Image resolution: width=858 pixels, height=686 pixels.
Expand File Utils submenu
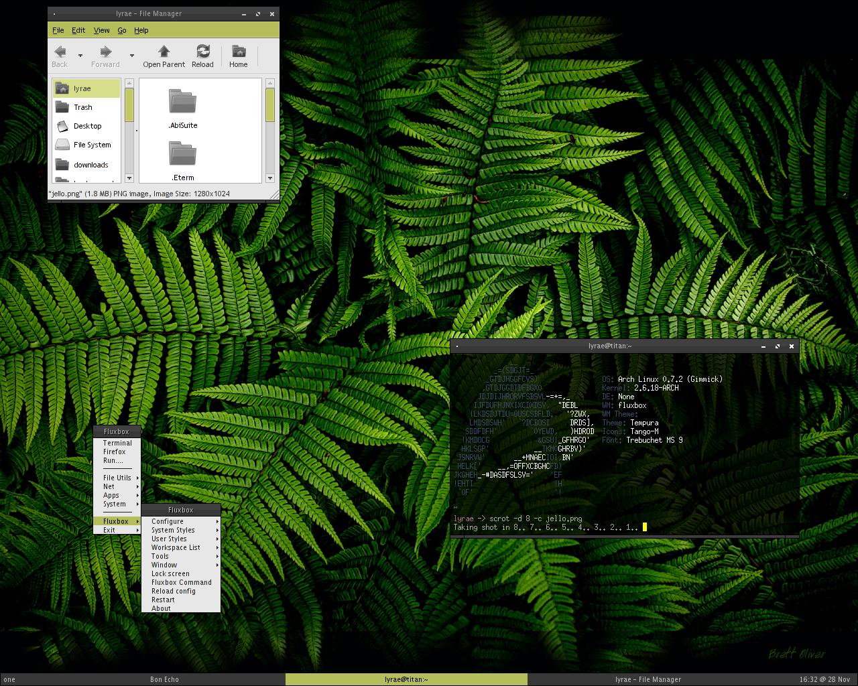coord(118,478)
